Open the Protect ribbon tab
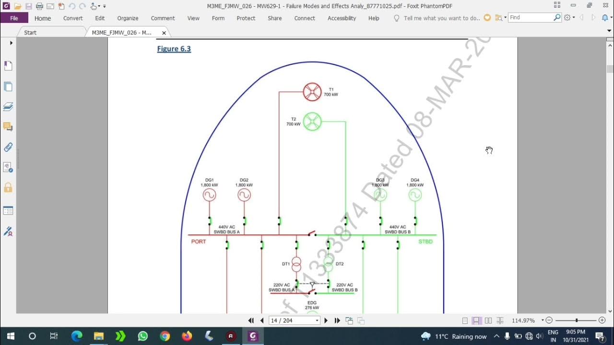 point(246,18)
